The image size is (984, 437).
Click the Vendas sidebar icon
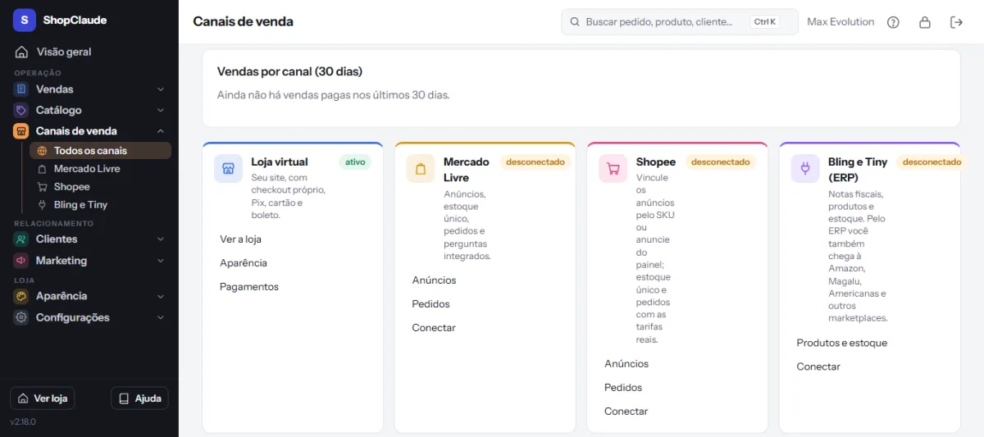pyautogui.click(x=21, y=89)
